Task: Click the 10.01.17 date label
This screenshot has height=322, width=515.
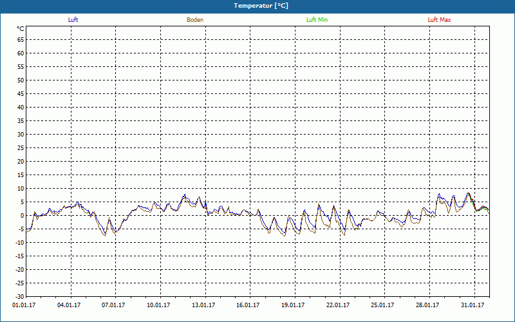Action: click(158, 305)
